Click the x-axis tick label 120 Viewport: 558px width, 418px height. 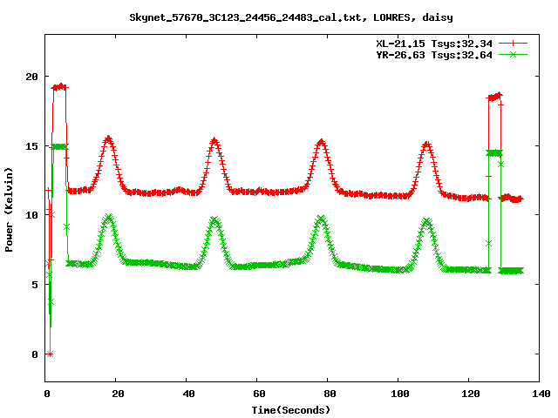pos(471,394)
